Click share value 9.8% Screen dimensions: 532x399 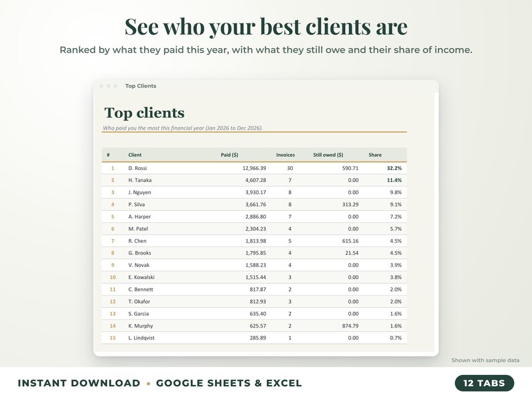click(395, 193)
